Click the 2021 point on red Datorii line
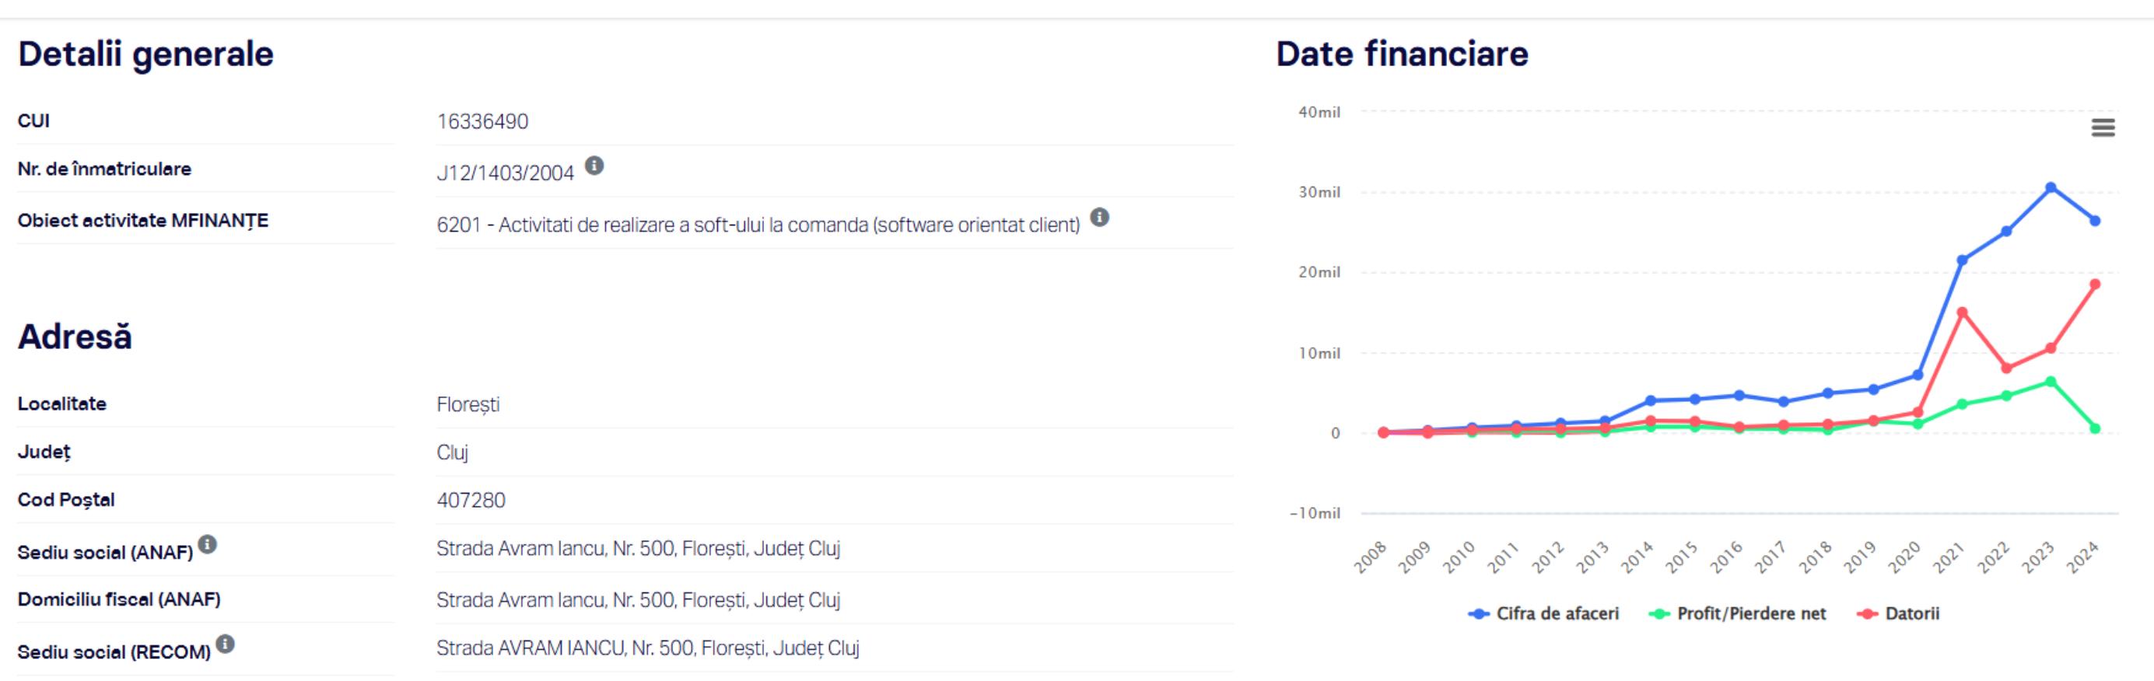This screenshot has width=2154, height=681. (x=1962, y=313)
